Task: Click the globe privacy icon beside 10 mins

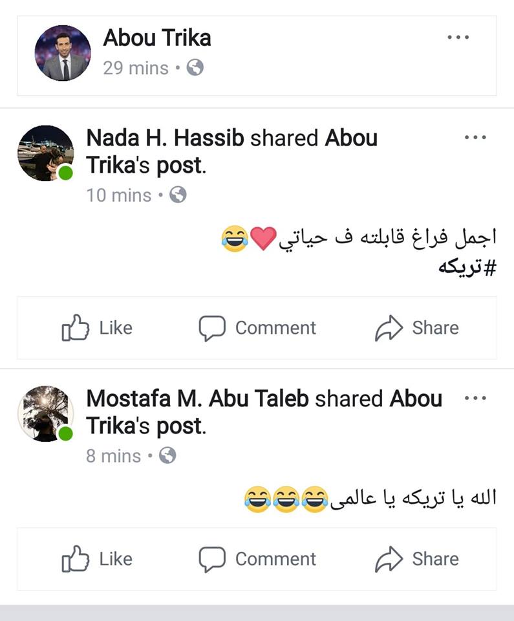Action: 178,195
